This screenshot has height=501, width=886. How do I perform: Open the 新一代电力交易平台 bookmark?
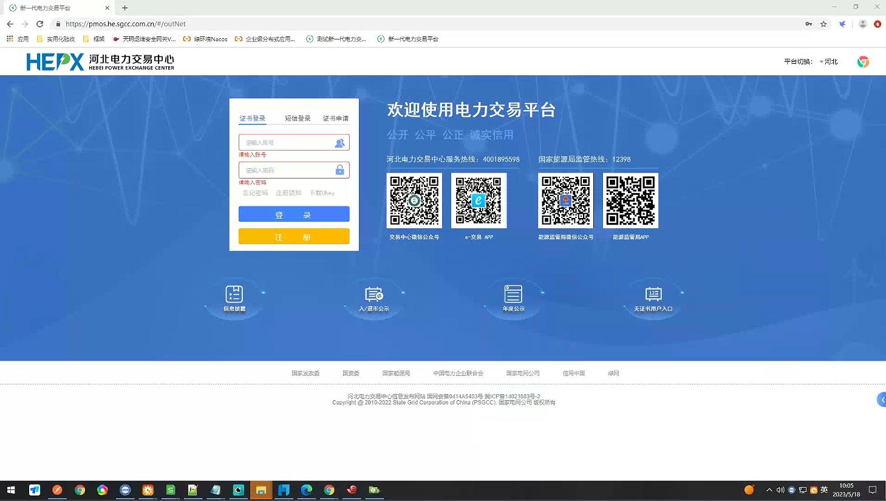[x=407, y=39]
